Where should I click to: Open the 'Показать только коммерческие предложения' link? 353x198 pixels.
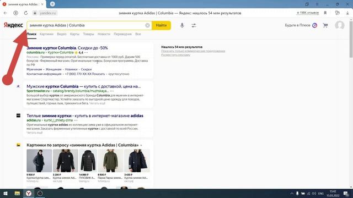[193, 51]
